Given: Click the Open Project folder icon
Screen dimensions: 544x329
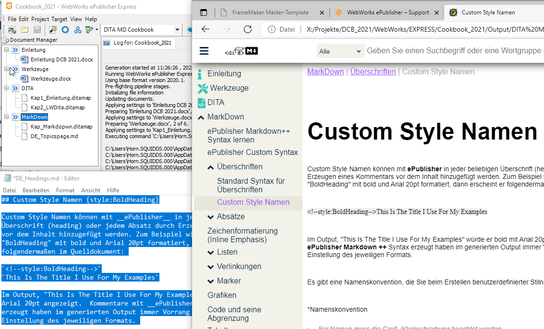Looking at the screenshot, I should (24, 30).
